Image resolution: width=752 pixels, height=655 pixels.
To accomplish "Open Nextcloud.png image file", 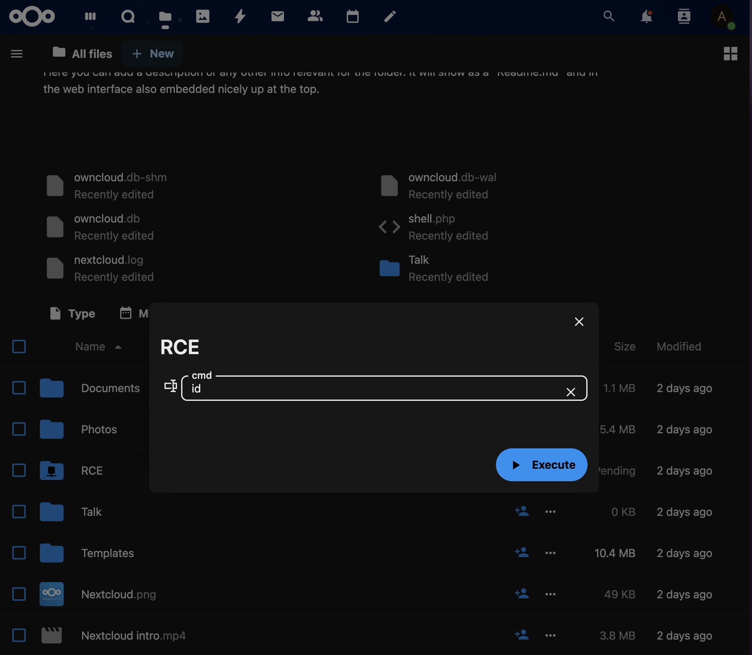I will (119, 594).
